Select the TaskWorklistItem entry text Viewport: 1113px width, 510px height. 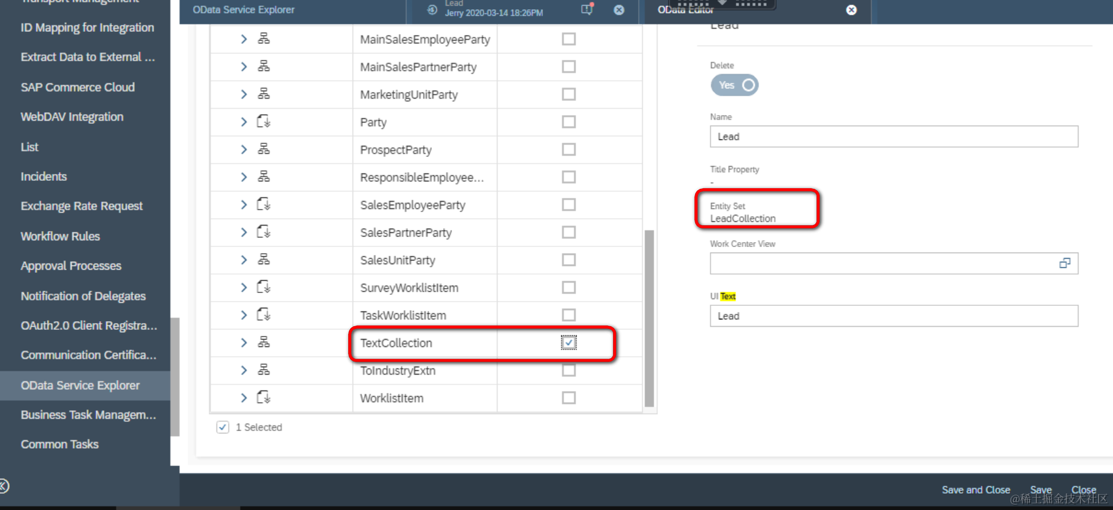click(x=403, y=315)
